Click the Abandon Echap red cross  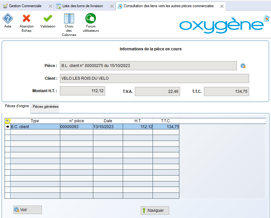click(x=27, y=18)
